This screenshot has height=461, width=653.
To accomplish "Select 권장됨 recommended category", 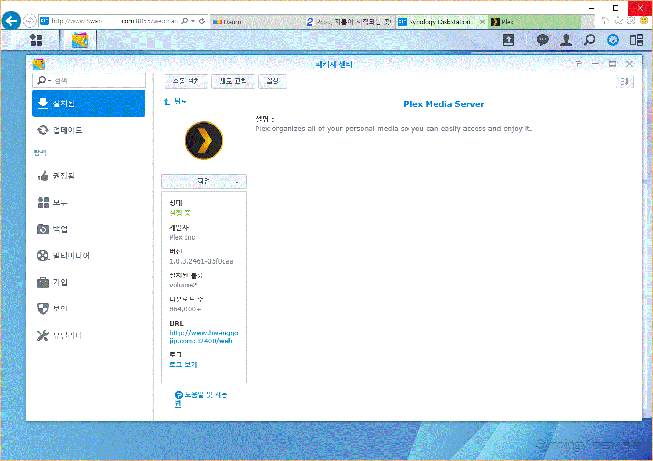I will [89, 176].
